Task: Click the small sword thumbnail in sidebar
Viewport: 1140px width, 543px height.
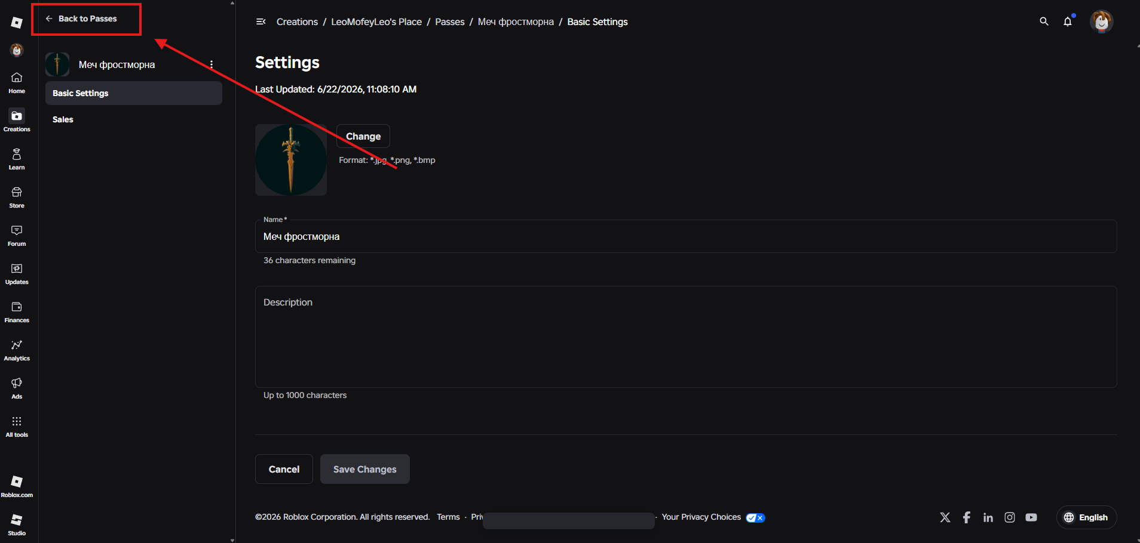Action: pyautogui.click(x=57, y=64)
